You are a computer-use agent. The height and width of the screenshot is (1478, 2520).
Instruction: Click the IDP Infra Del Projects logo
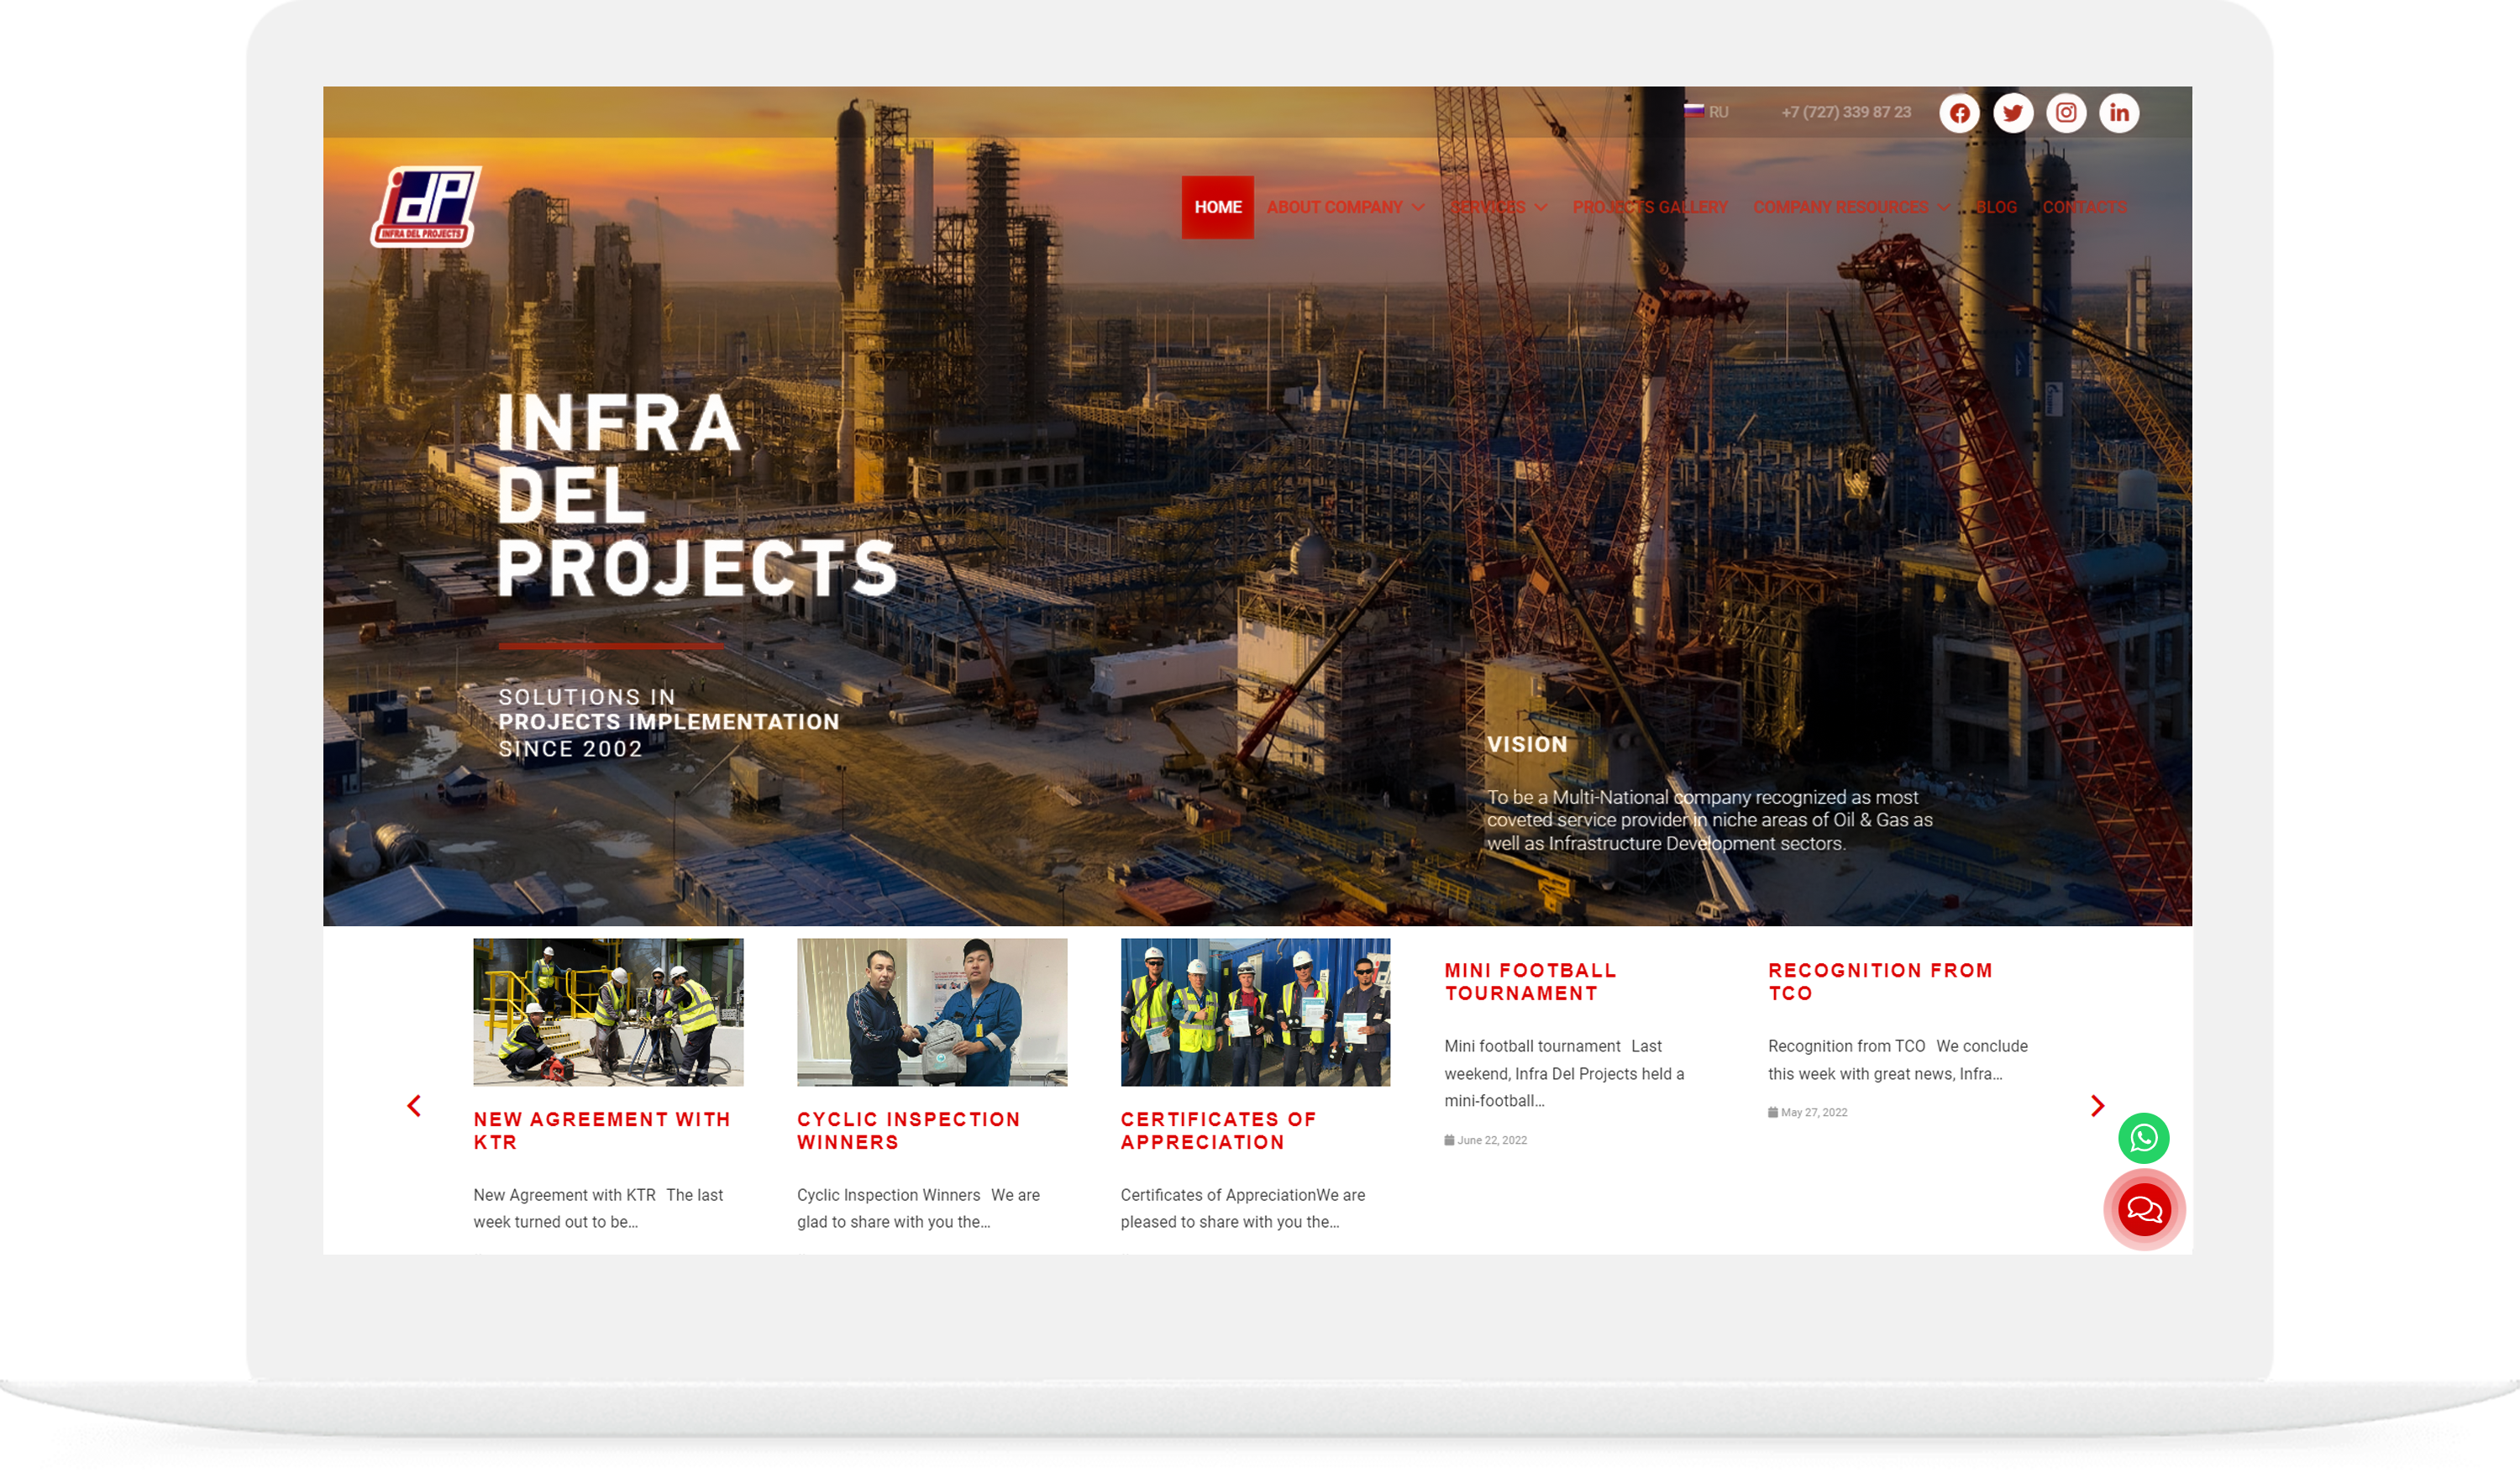(426, 207)
